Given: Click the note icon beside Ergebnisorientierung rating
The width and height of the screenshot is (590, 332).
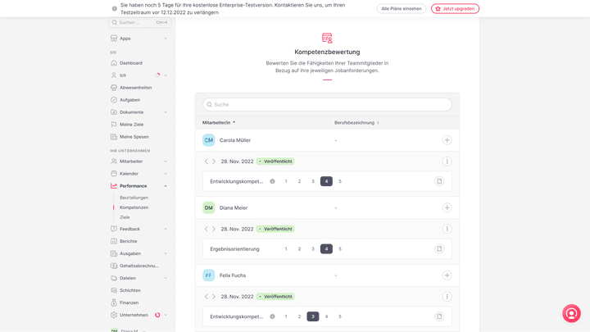Looking at the screenshot, I should pyautogui.click(x=439, y=248).
